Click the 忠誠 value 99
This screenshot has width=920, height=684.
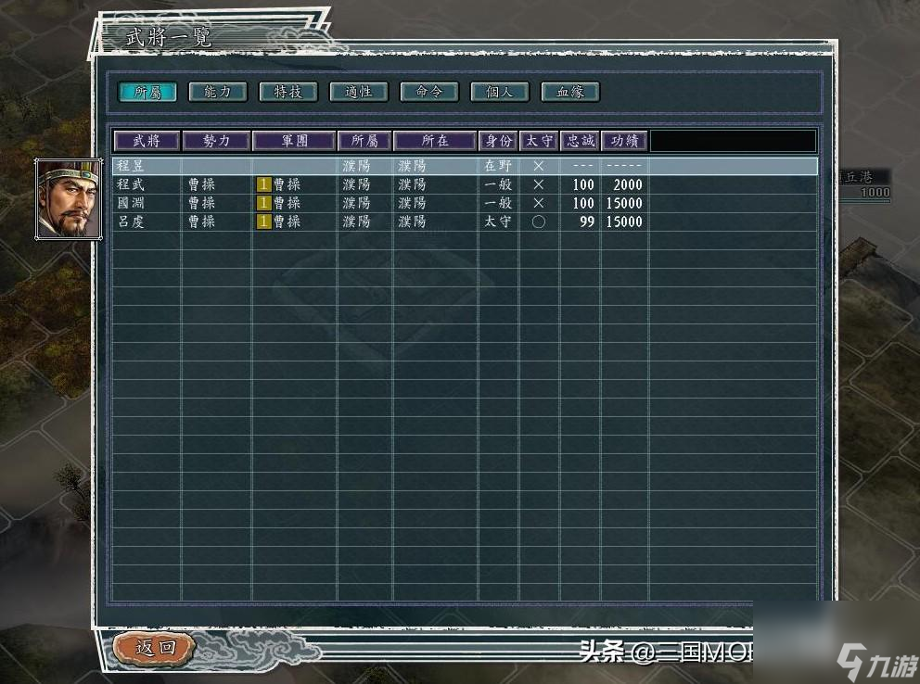pyautogui.click(x=587, y=222)
